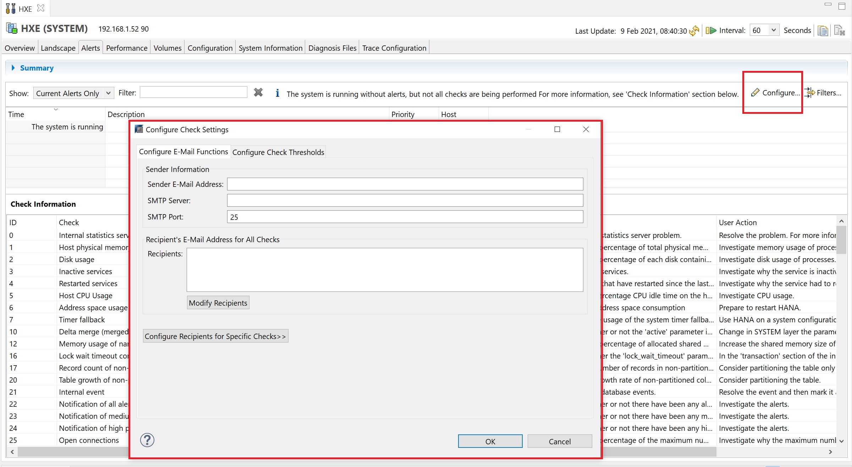This screenshot has height=467, width=852.
Task: Open the Performance tab
Action: click(126, 48)
